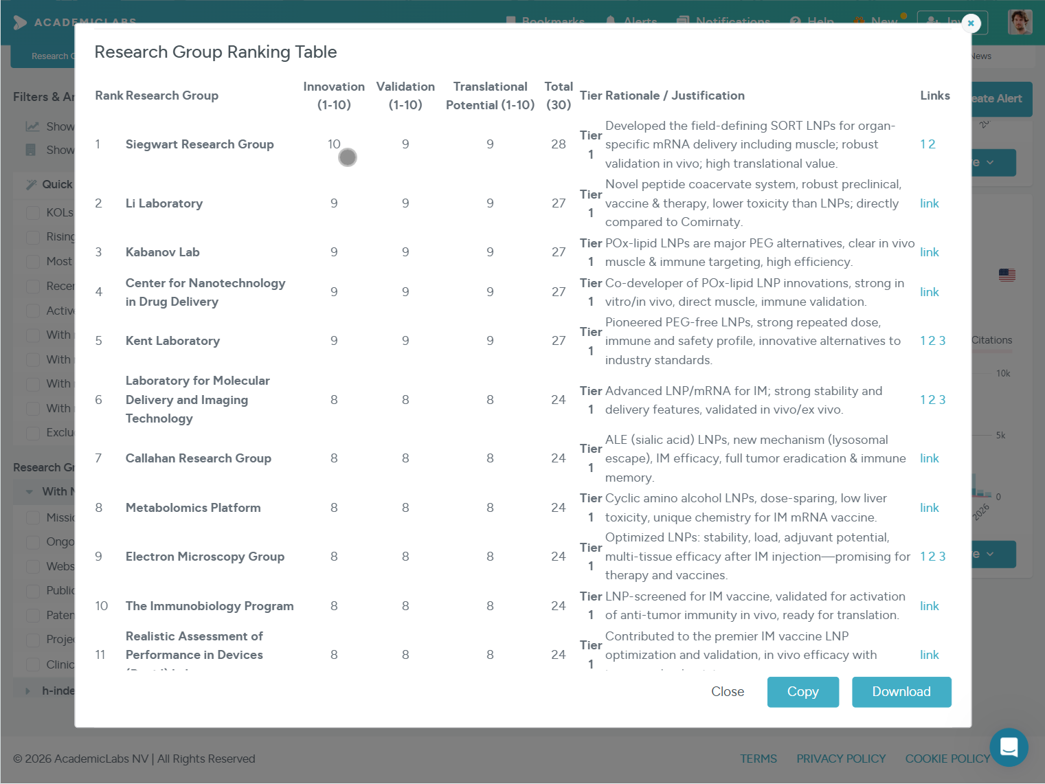The height and width of the screenshot is (784, 1045).
Task: Toggle the Exclu... filter checkbox
Action: [x=32, y=433]
